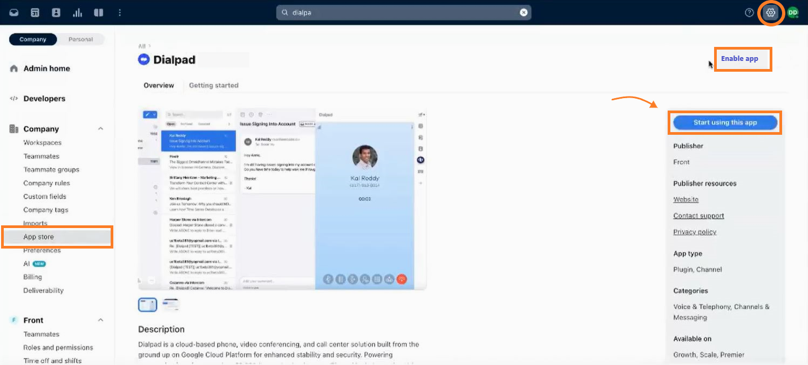The width and height of the screenshot is (808, 365).
Task: Open Custom fields
Action: (x=45, y=197)
